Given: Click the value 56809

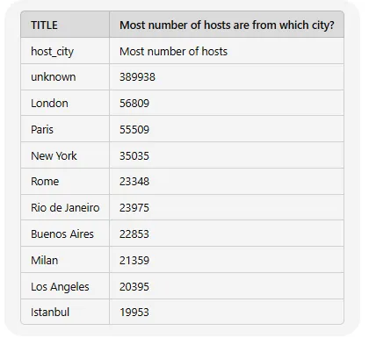Looking at the screenshot, I should tap(134, 104).
